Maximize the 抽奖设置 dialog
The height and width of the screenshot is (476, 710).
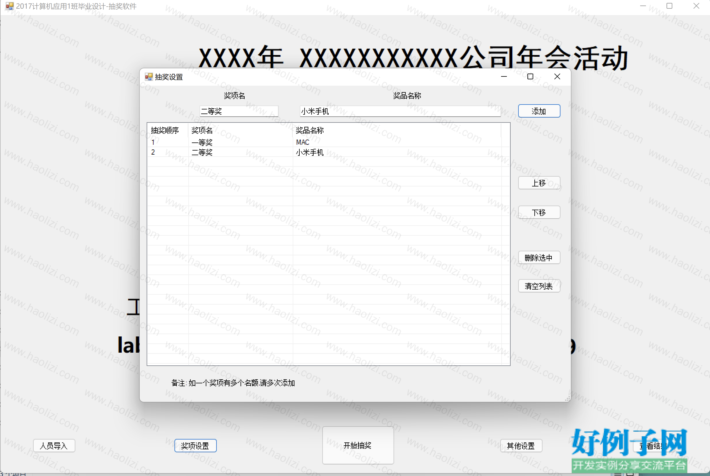click(x=530, y=76)
